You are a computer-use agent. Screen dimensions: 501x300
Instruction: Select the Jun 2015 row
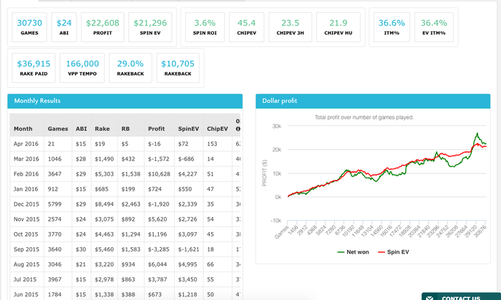pos(125,294)
